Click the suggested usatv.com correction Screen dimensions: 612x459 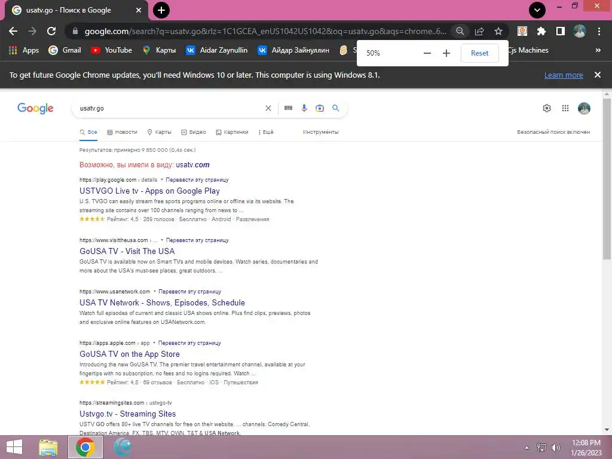click(x=192, y=165)
